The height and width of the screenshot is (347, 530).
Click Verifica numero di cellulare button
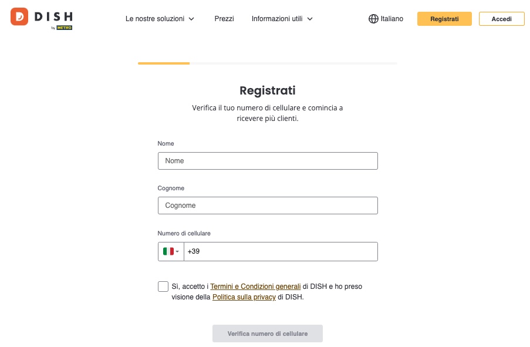(x=268, y=333)
